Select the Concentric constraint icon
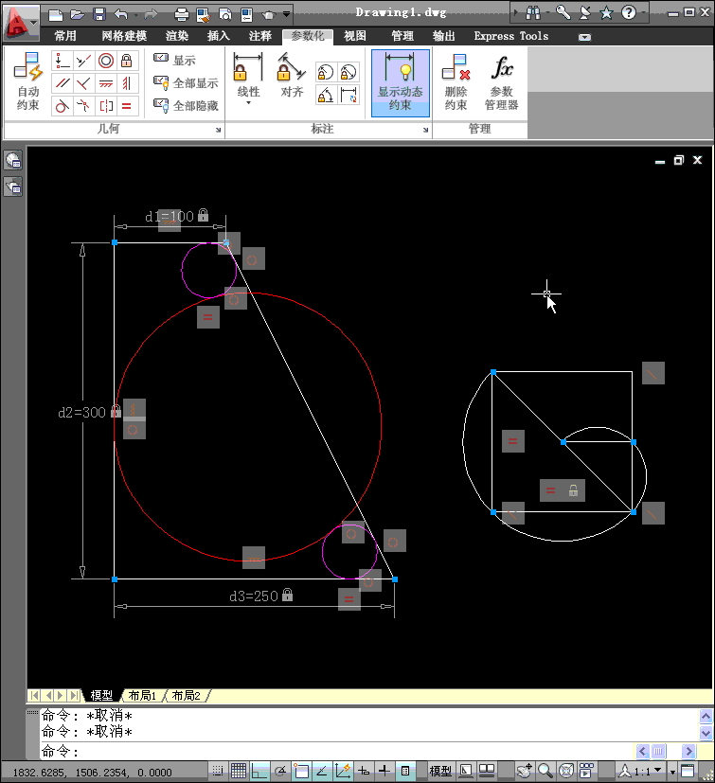 tap(105, 61)
